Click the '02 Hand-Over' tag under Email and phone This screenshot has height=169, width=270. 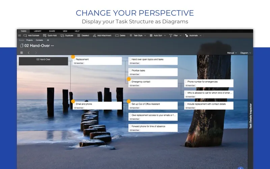pos(79,108)
